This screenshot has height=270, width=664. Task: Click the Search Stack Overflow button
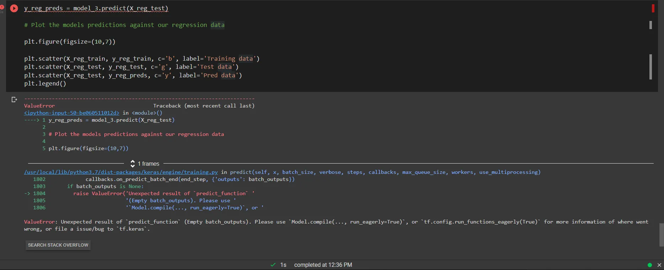click(x=58, y=245)
